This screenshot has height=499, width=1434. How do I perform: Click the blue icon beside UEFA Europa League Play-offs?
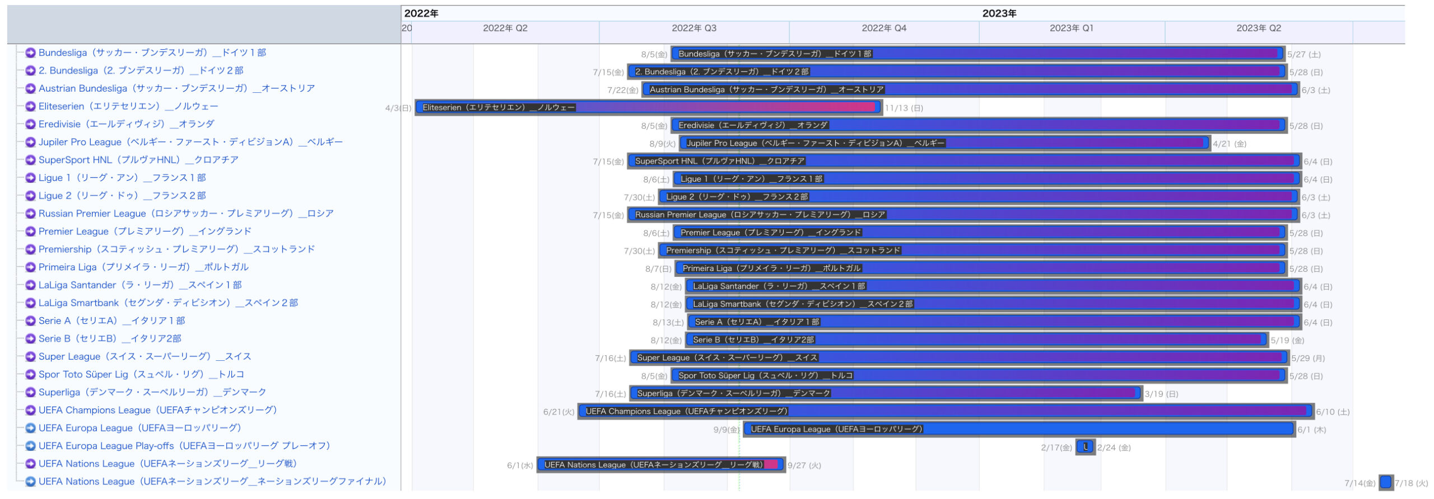pyautogui.click(x=31, y=446)
